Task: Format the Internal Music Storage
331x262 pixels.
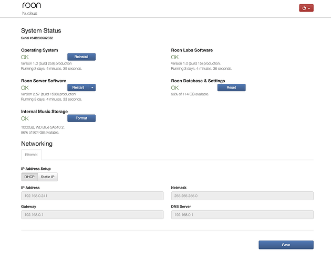Action: point(81,118)
